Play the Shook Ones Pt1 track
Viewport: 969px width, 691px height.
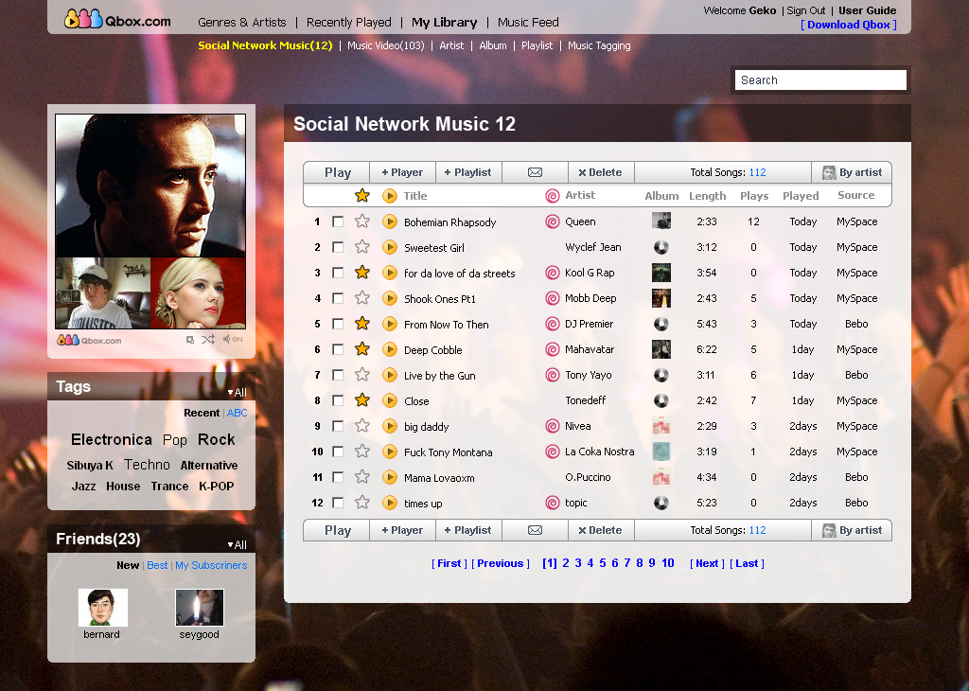389,298
